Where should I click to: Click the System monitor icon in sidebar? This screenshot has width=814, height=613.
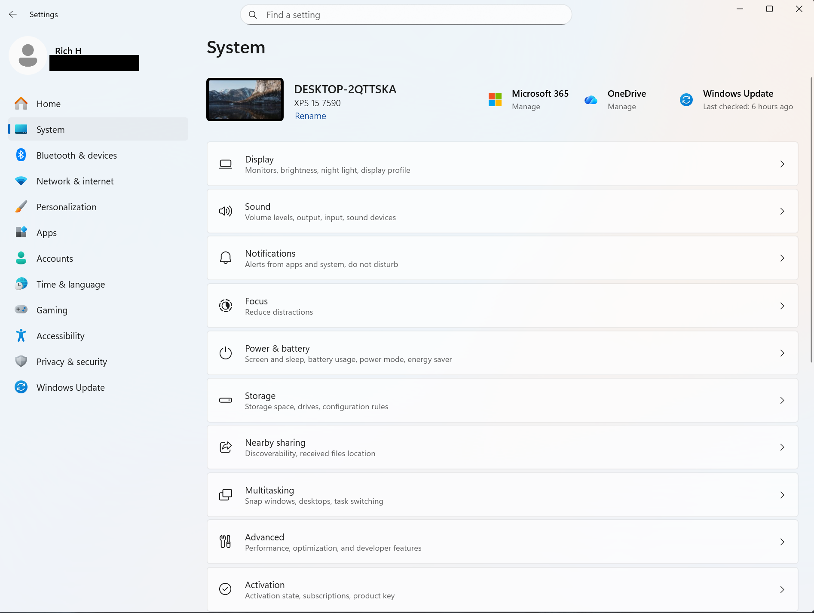tap(21, 129)
